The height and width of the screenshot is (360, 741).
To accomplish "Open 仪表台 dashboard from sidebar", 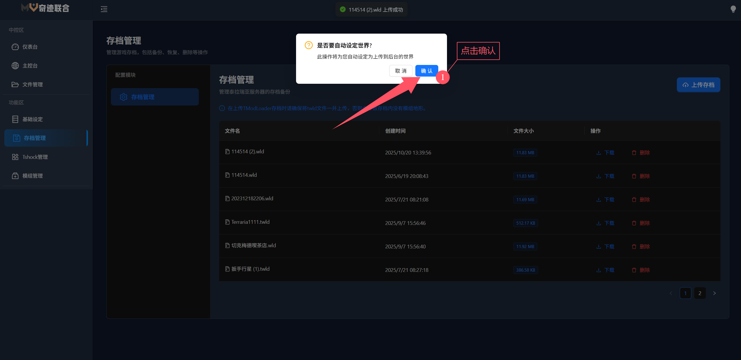I will coord(30,47).
